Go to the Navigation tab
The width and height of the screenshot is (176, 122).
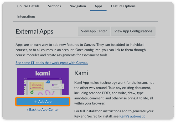(x=78, y=6)
